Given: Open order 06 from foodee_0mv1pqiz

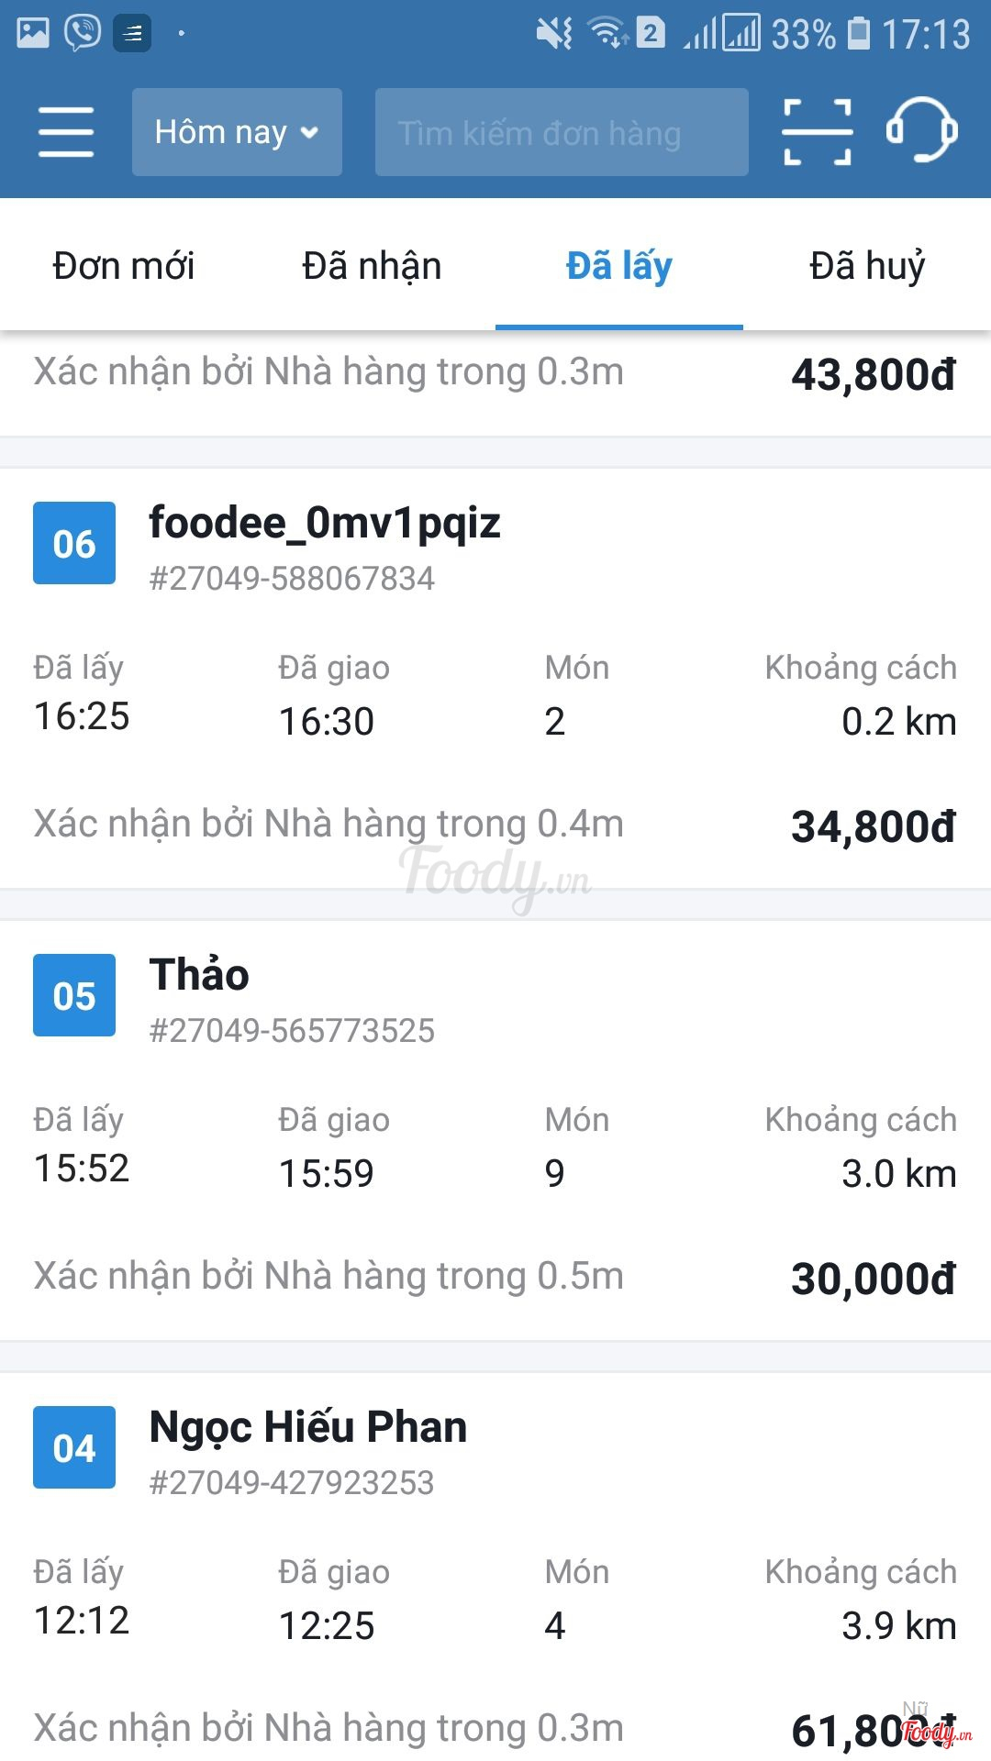Looking at the screenshot, I should (x=325, y=524).
